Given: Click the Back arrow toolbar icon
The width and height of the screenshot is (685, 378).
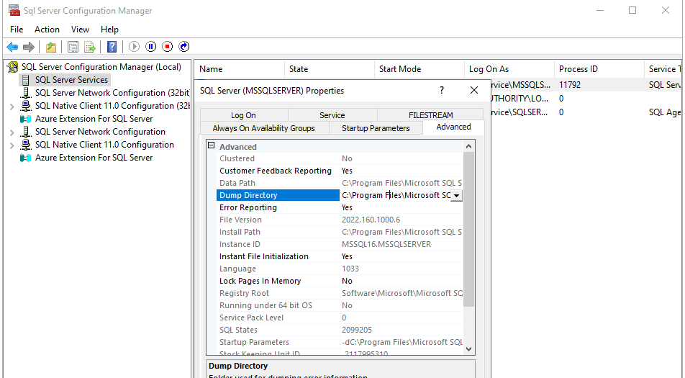Looking at the screenshot, I should click(12, 47).
